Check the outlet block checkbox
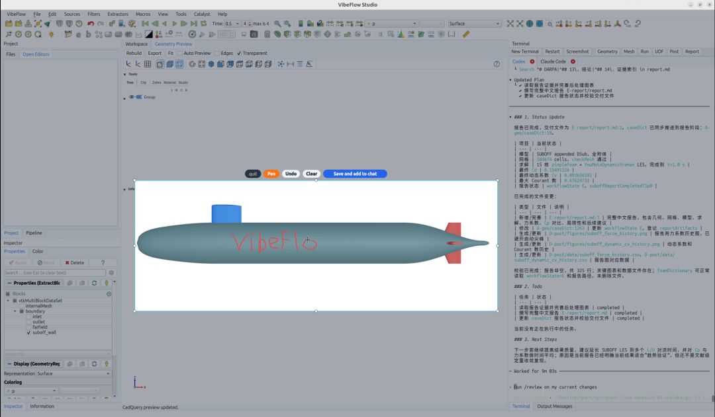 [x=28, y=322]
